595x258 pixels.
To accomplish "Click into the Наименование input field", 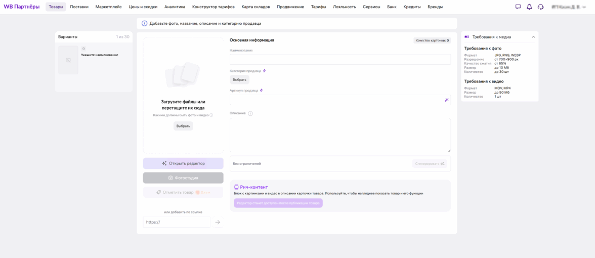I will (x=340, y=60).
